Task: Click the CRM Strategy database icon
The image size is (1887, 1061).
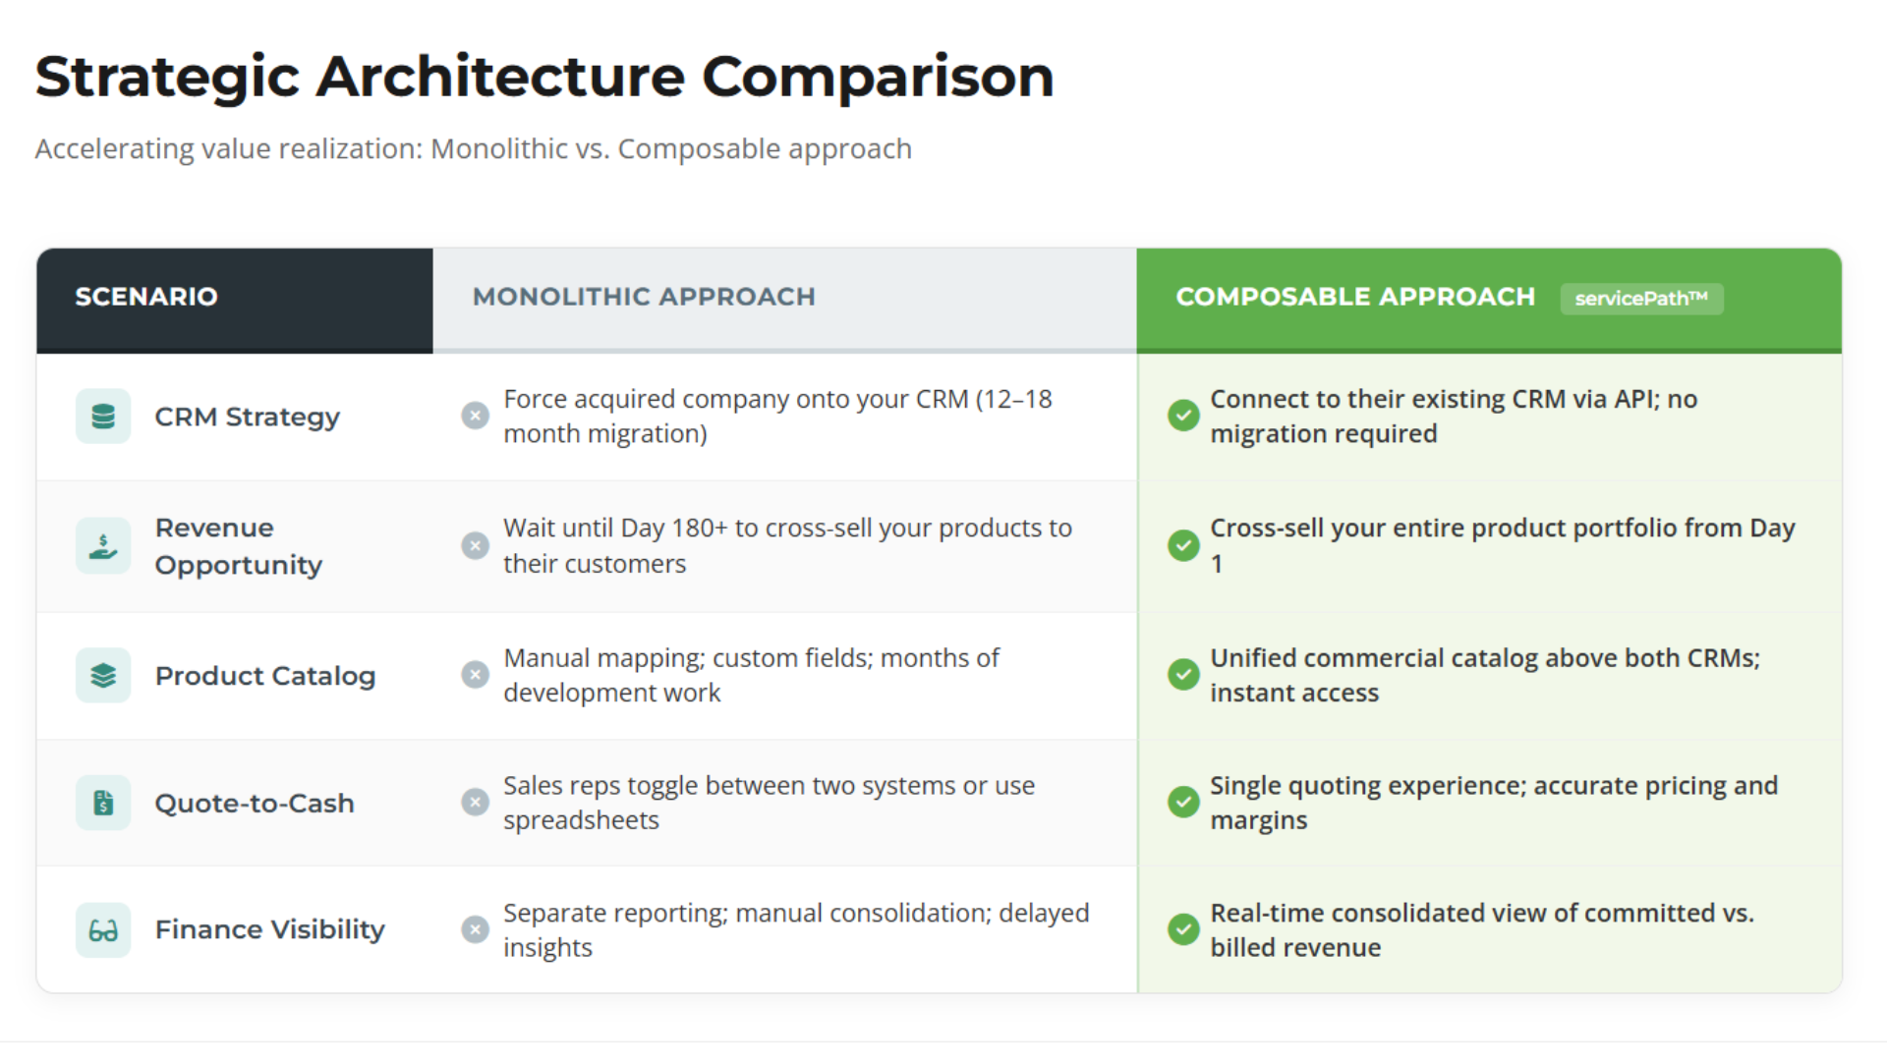Action: 103,417
